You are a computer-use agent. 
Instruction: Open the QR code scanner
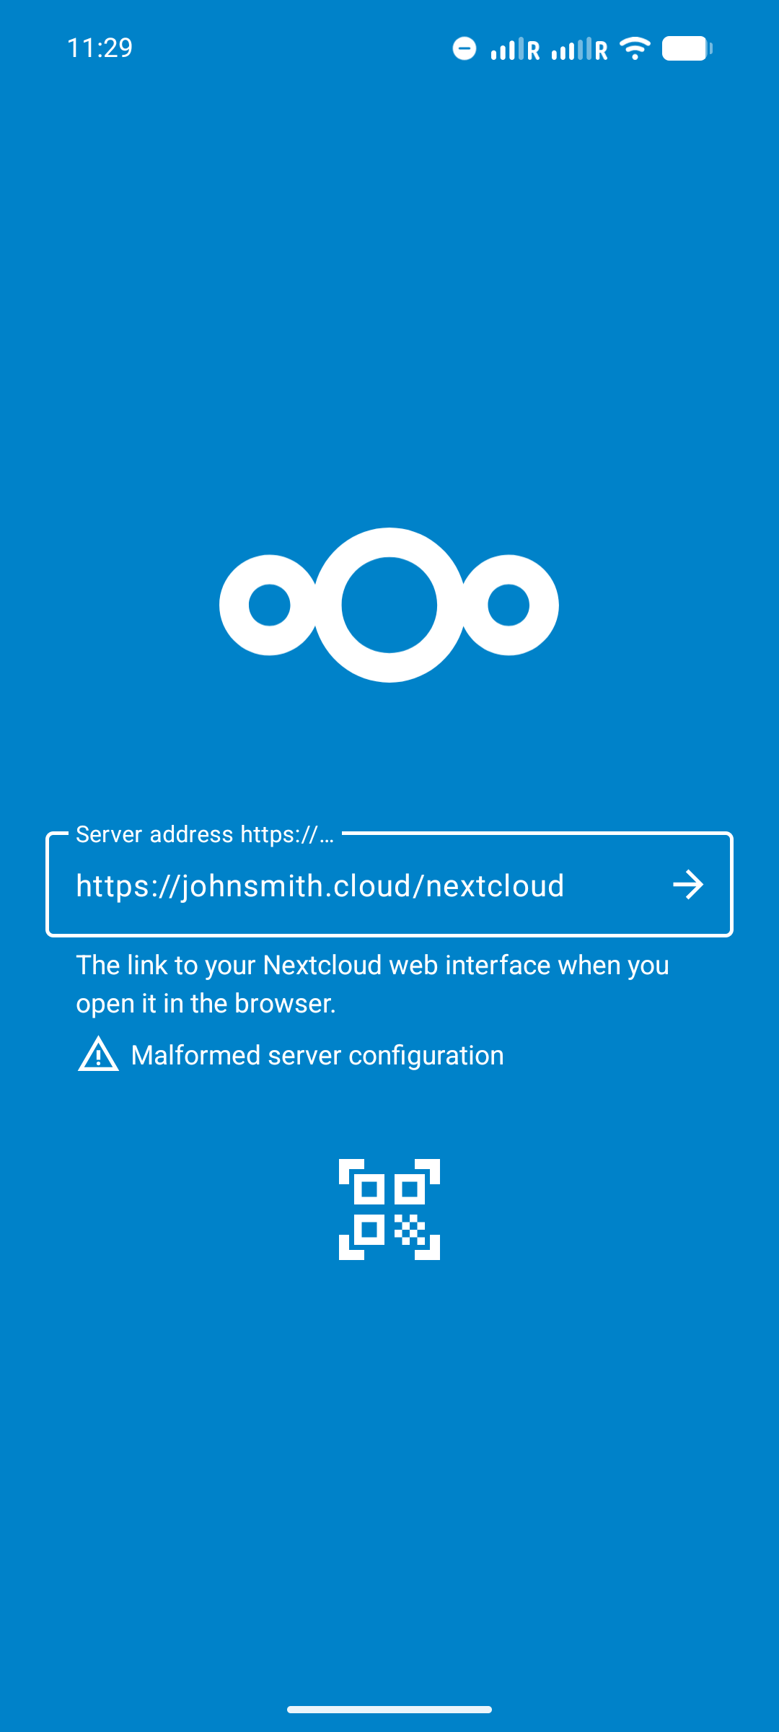click(x=389, y=1210)
